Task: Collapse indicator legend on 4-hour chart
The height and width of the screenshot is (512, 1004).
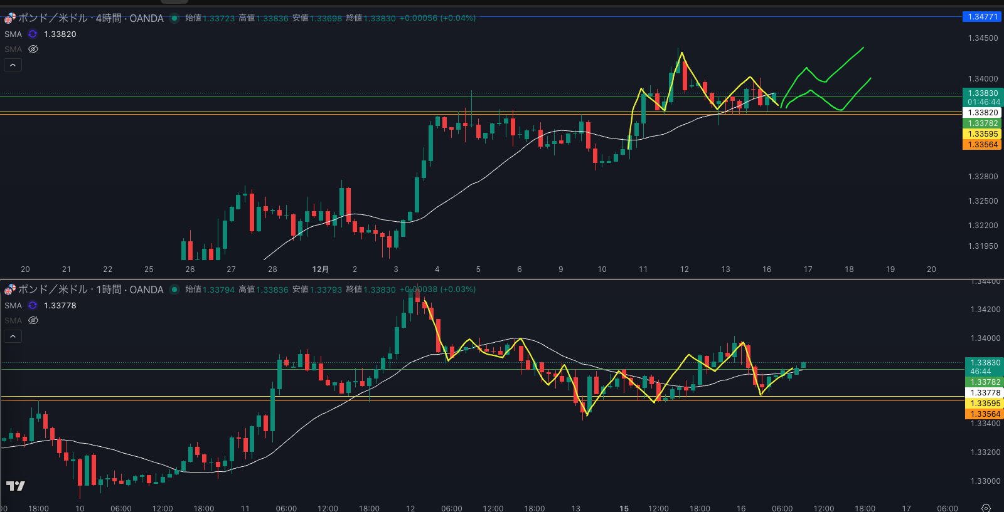Action: coord(13,65)
